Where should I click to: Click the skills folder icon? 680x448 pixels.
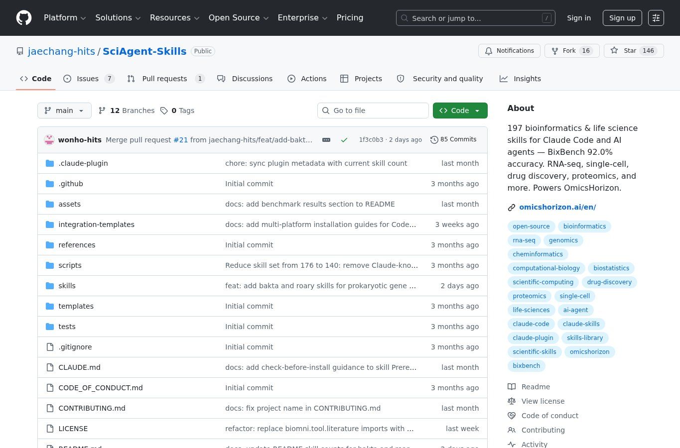tap(50, 286)
